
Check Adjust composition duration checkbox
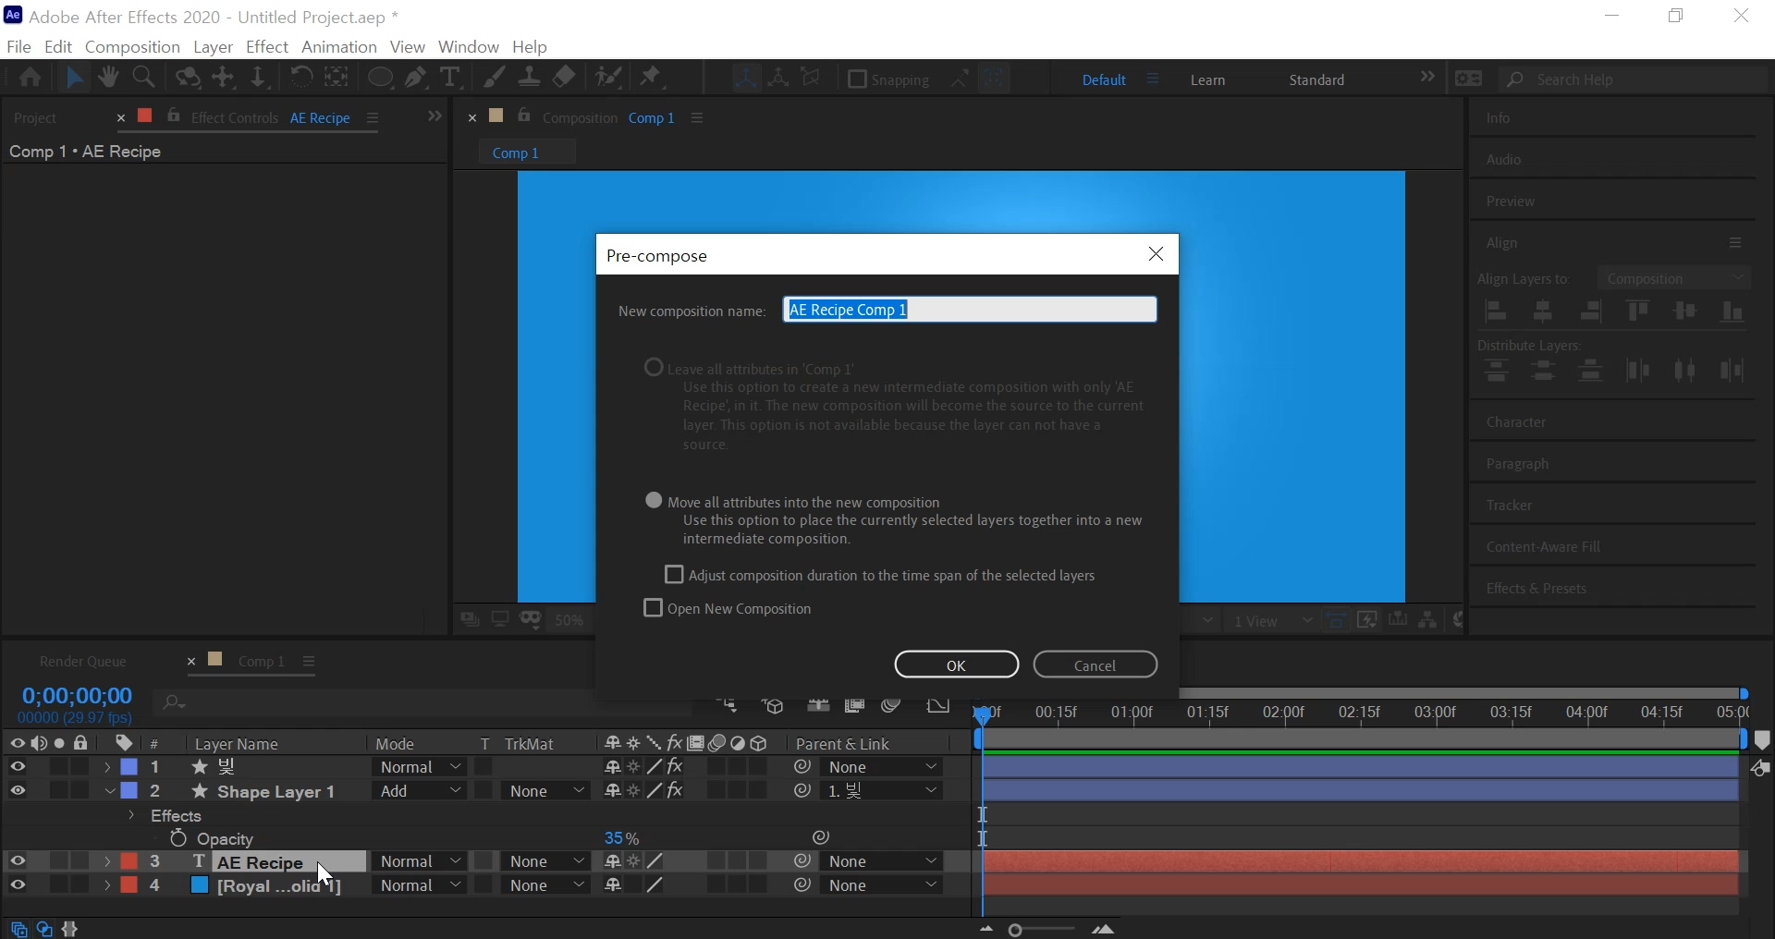tap(675, 575)
